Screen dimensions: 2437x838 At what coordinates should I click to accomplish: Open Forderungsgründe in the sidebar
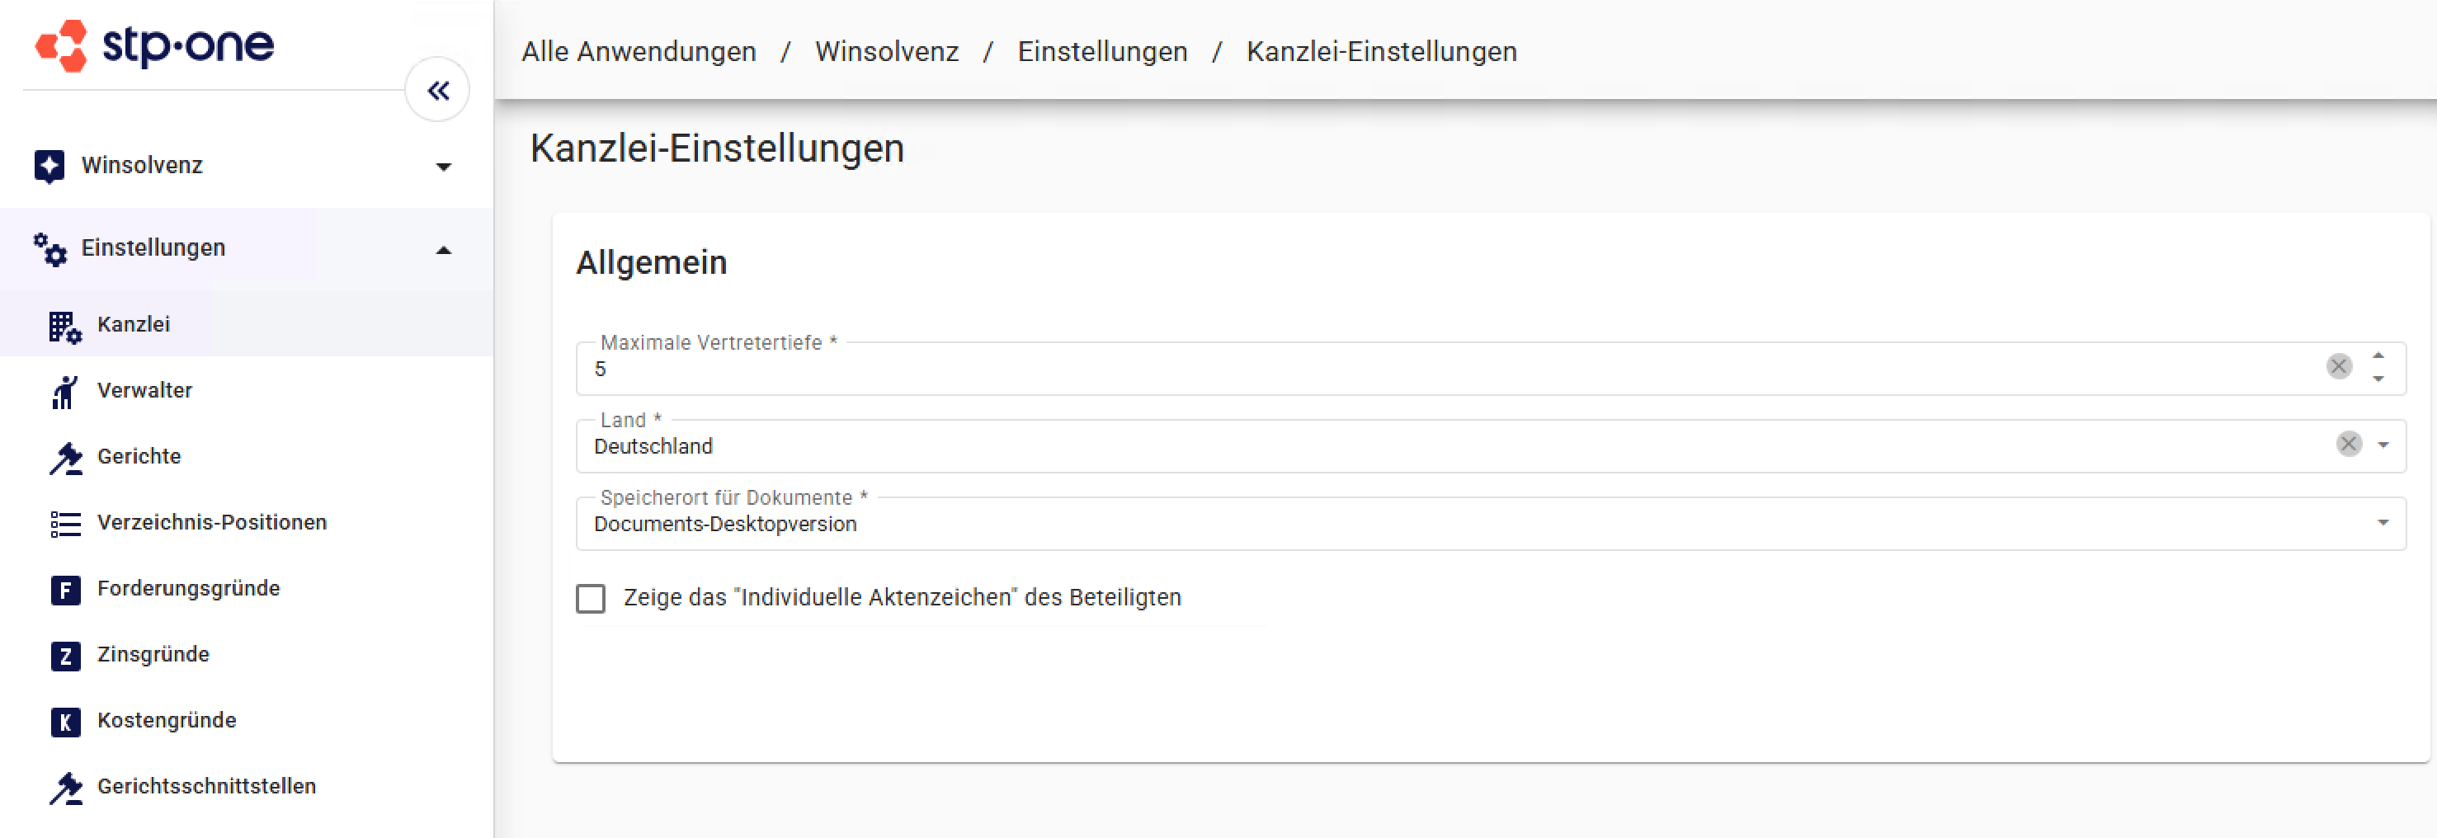247,588
